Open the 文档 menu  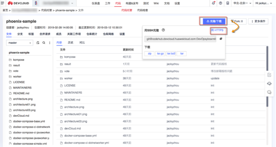(x=167, y=3)
